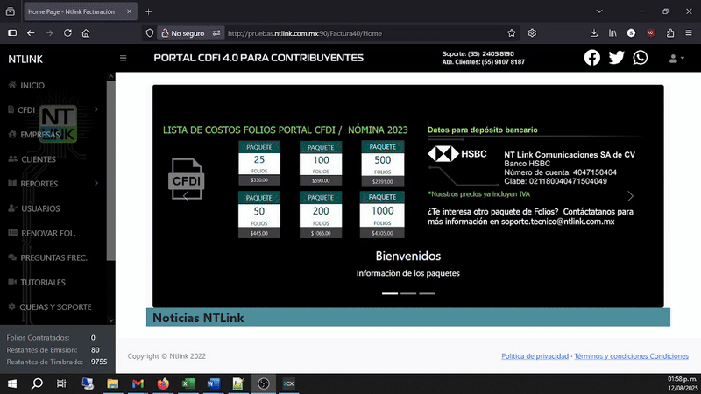The image size is (701, 394).
Task: Bookmark this page with star icon
Action: pos(512,33)
